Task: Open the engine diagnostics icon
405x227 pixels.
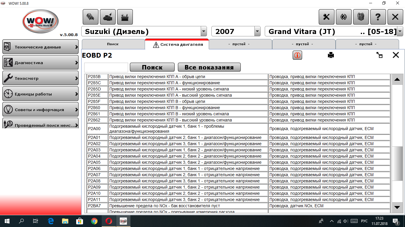Action: [x=108, y=17]
